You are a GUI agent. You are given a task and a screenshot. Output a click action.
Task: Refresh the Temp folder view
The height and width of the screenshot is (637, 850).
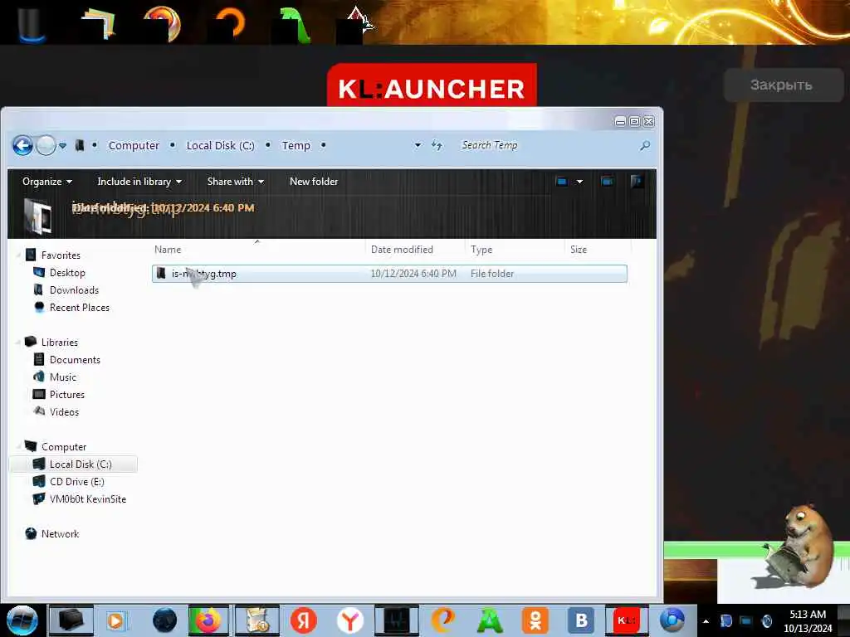point(437,145)
